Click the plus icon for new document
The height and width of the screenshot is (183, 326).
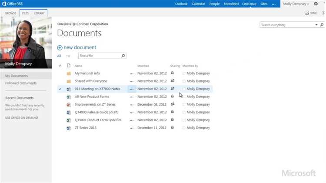60,47
